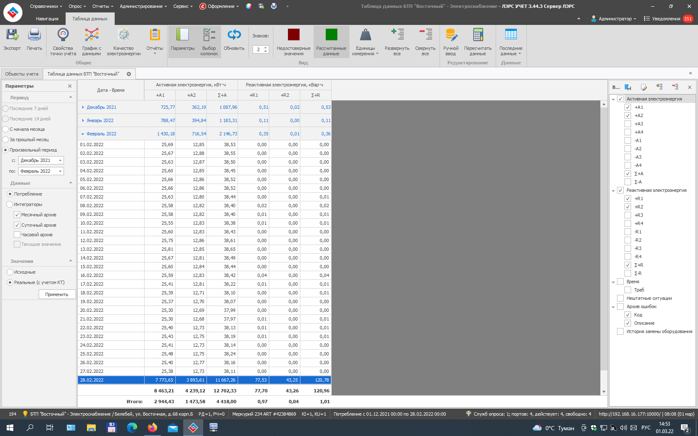Image resolution: width=698 pixels, height=436 pixels.
Task: Switch to the Объекты учета tab
Action: [x=22, y=74]
